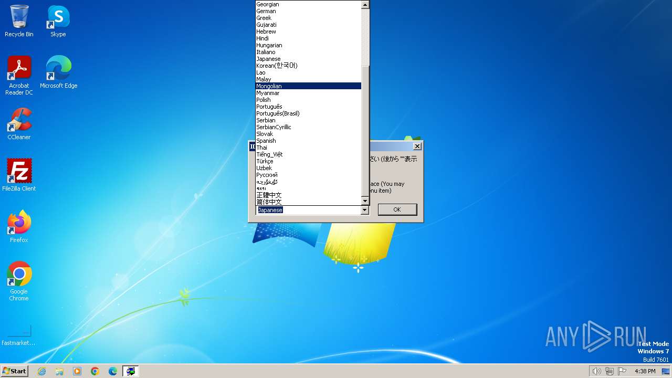672x378 pixels.
Task: Choose Japanese in the dropdown list
Action: pos(308,59)
